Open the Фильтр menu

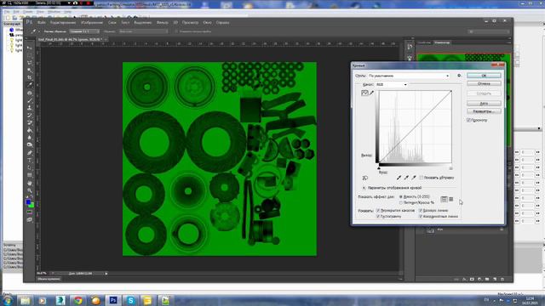pyautogui.click(x=163, y=23)
